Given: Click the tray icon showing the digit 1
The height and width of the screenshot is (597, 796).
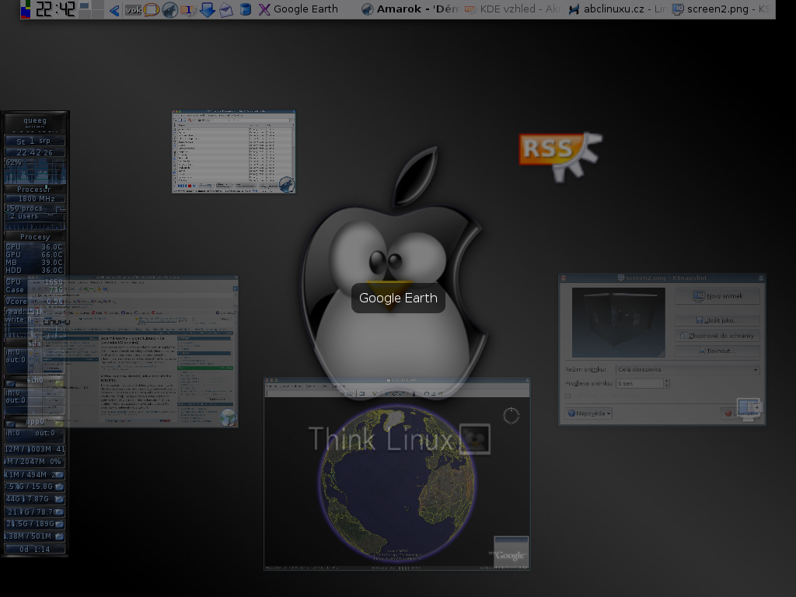Looking at the screenshot, I should click(x=188, y=9).
